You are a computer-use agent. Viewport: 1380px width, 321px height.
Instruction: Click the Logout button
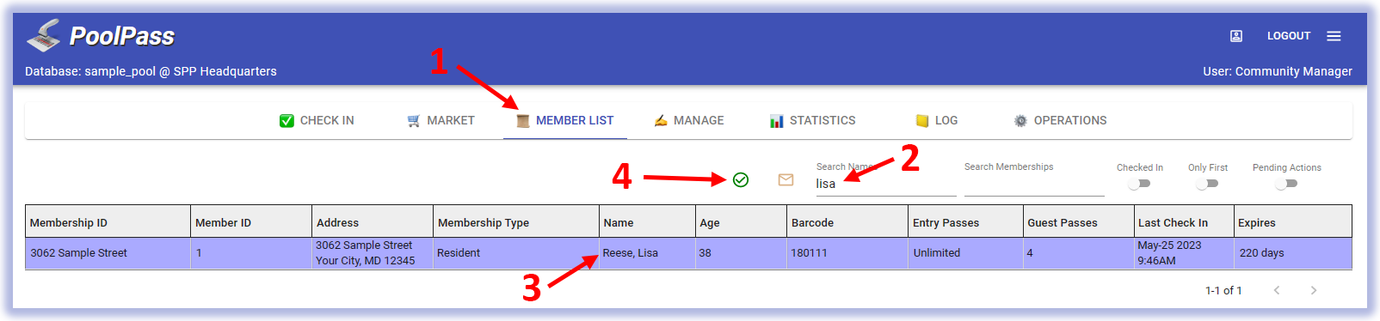pos(1288,36)
